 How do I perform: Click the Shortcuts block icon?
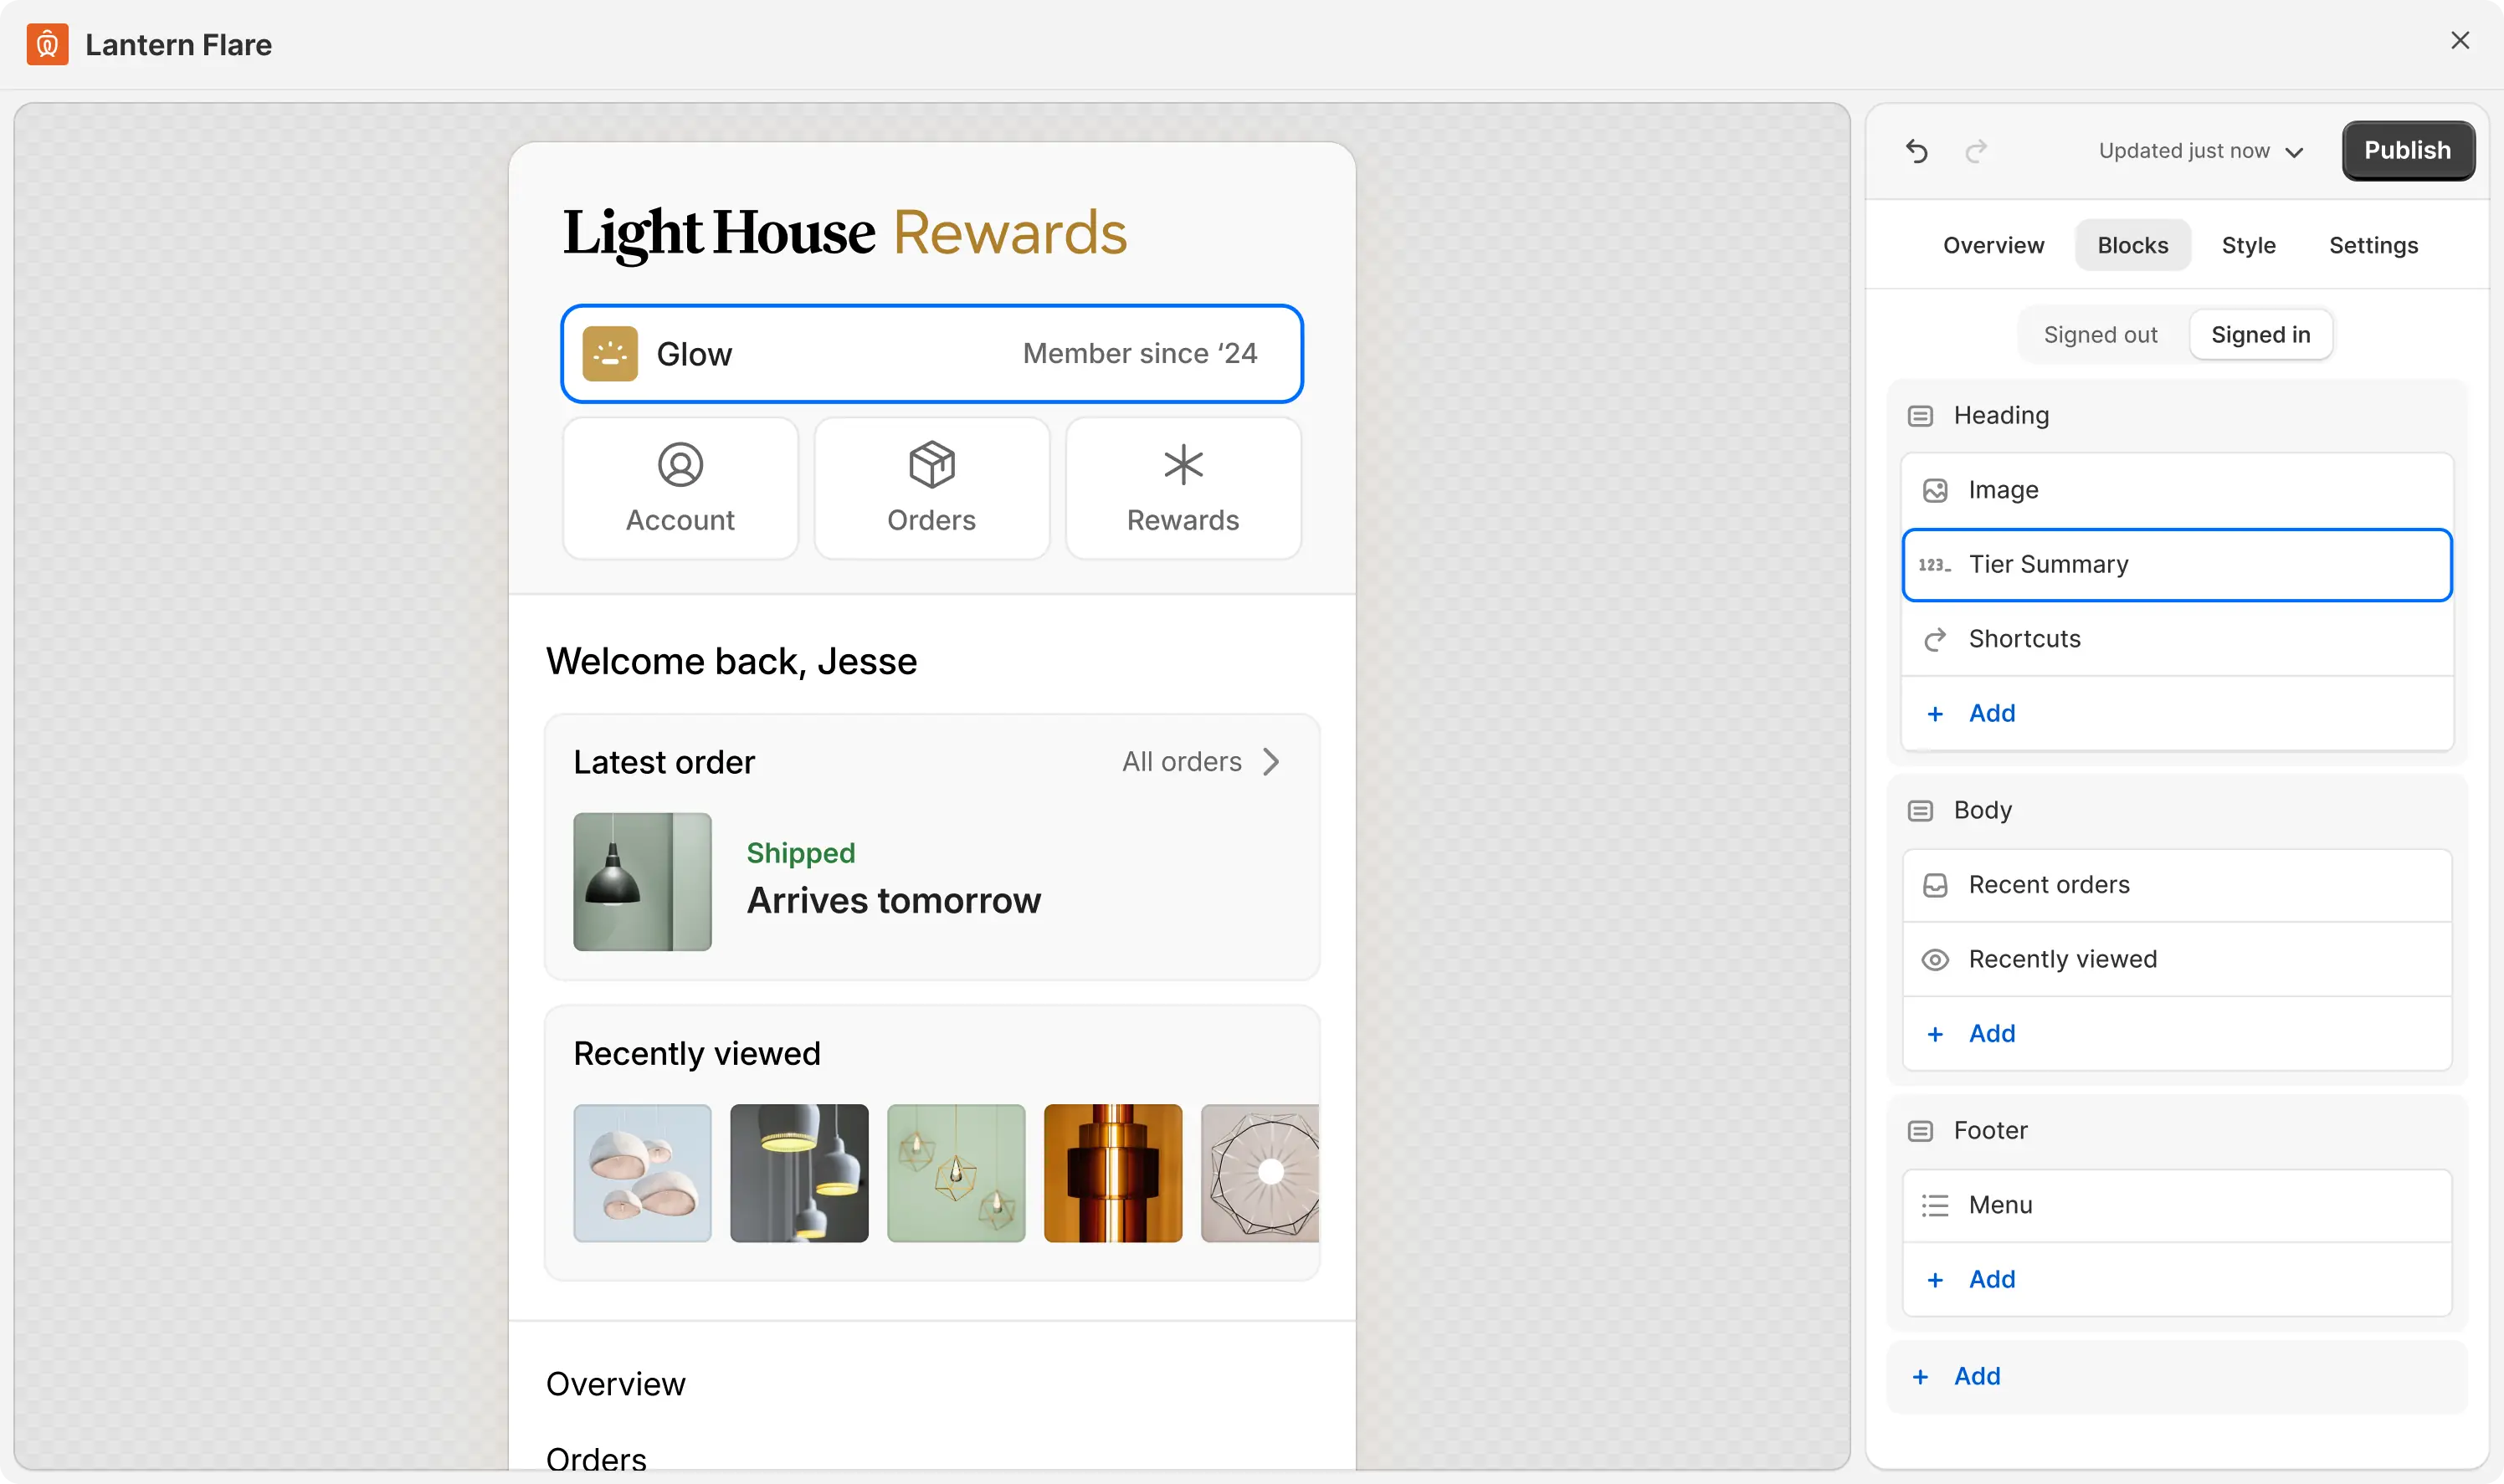pyautogui.click(x=1934, y=639)
